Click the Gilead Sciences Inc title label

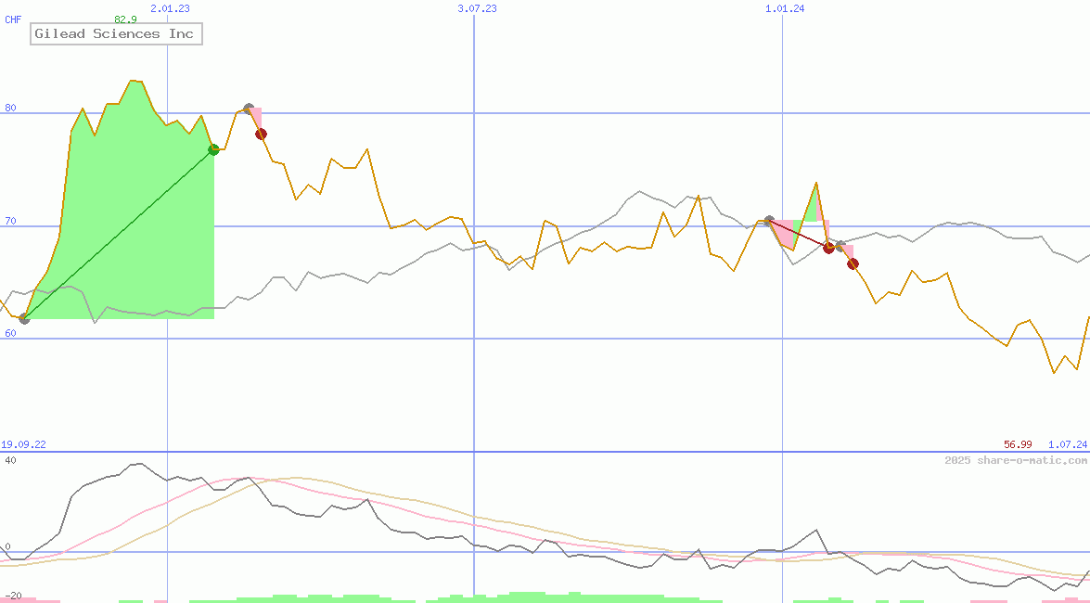[116, 33]
